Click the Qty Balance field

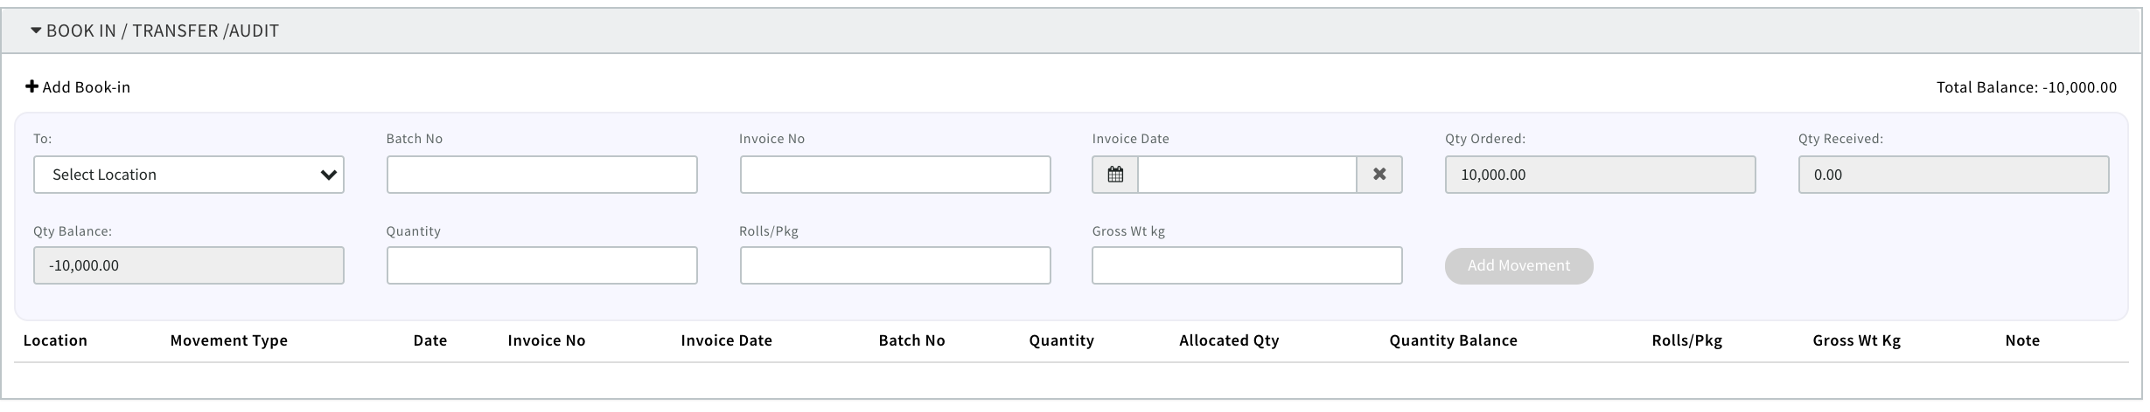click(189, 265)
